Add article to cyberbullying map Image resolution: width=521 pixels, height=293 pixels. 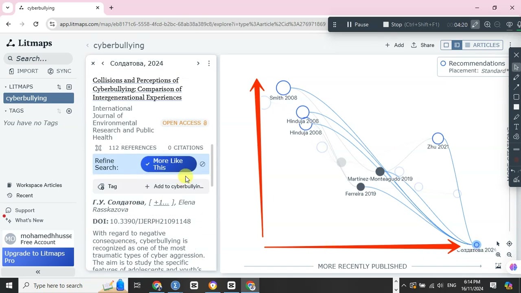[x=174, y=186]
